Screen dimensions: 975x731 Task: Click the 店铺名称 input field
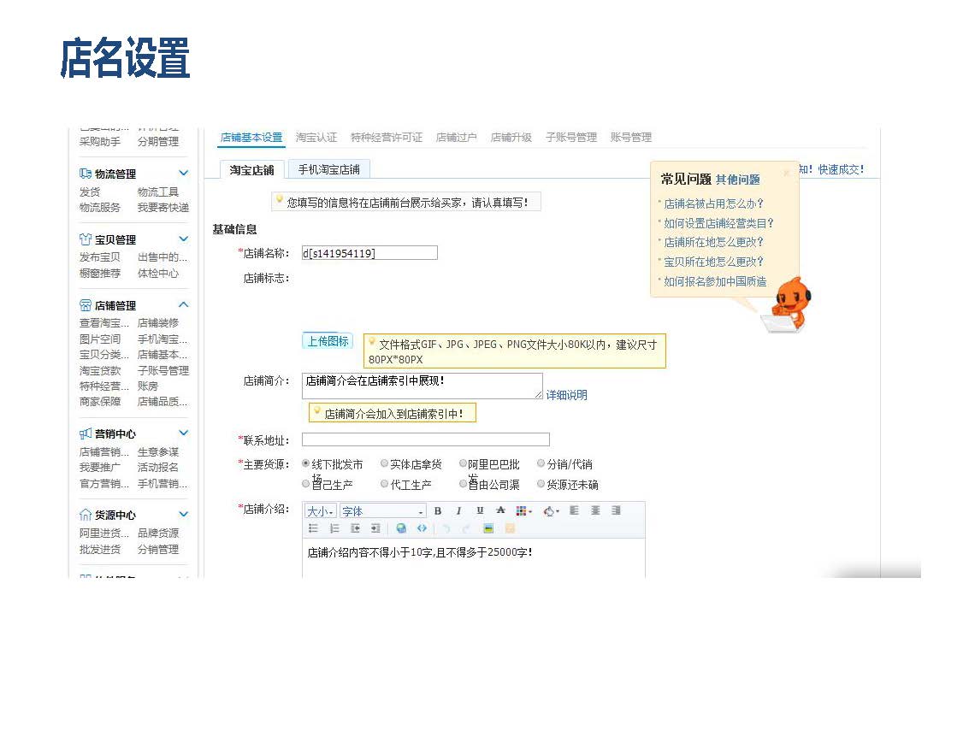pos(369,253)
